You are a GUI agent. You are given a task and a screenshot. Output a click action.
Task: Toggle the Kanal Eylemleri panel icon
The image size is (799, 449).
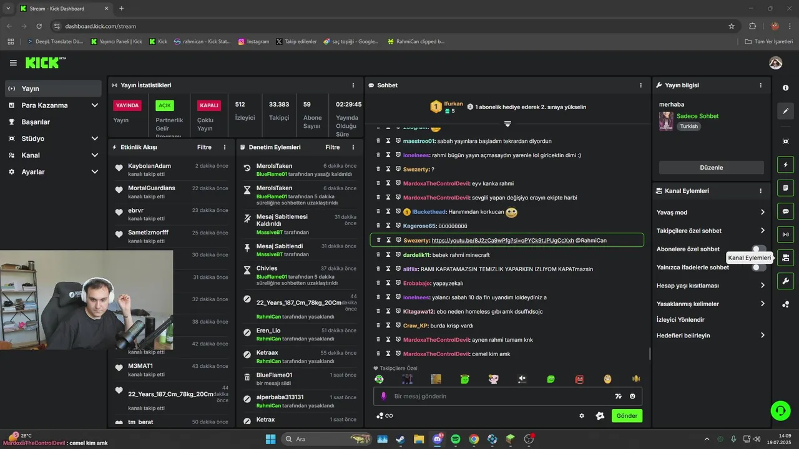click(785, 258)
